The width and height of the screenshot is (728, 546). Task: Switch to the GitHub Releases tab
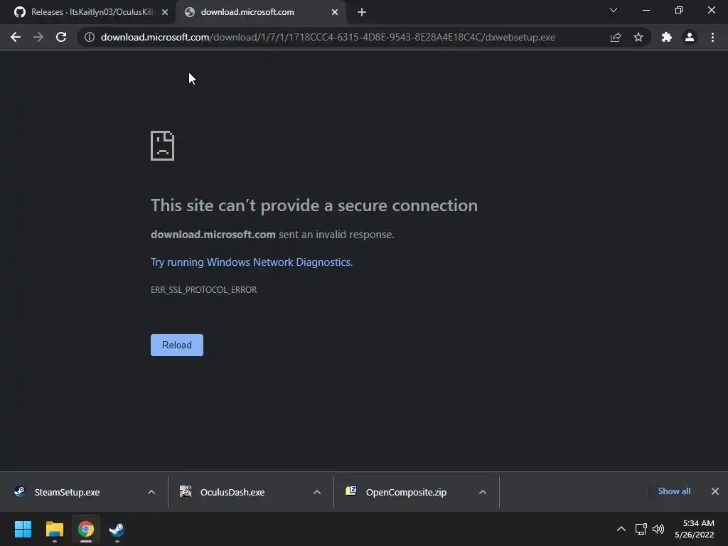(87, 12)
